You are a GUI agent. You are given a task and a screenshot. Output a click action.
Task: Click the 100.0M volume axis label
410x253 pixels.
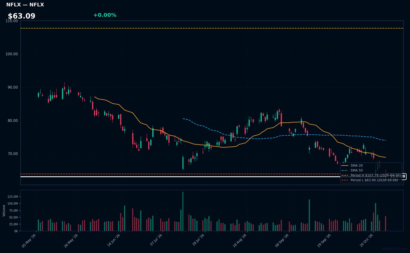tap(12, 204)
